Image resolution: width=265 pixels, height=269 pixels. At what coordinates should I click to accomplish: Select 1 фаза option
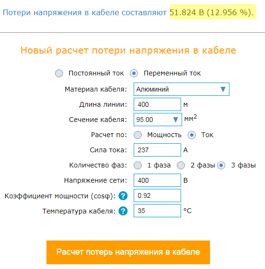pyautogui.click(x=138, y=166)
